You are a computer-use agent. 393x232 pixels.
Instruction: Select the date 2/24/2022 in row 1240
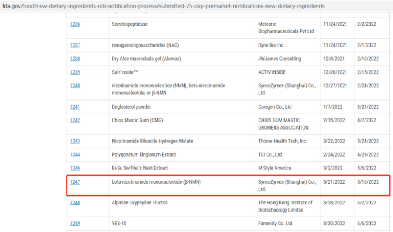[368, 86]
